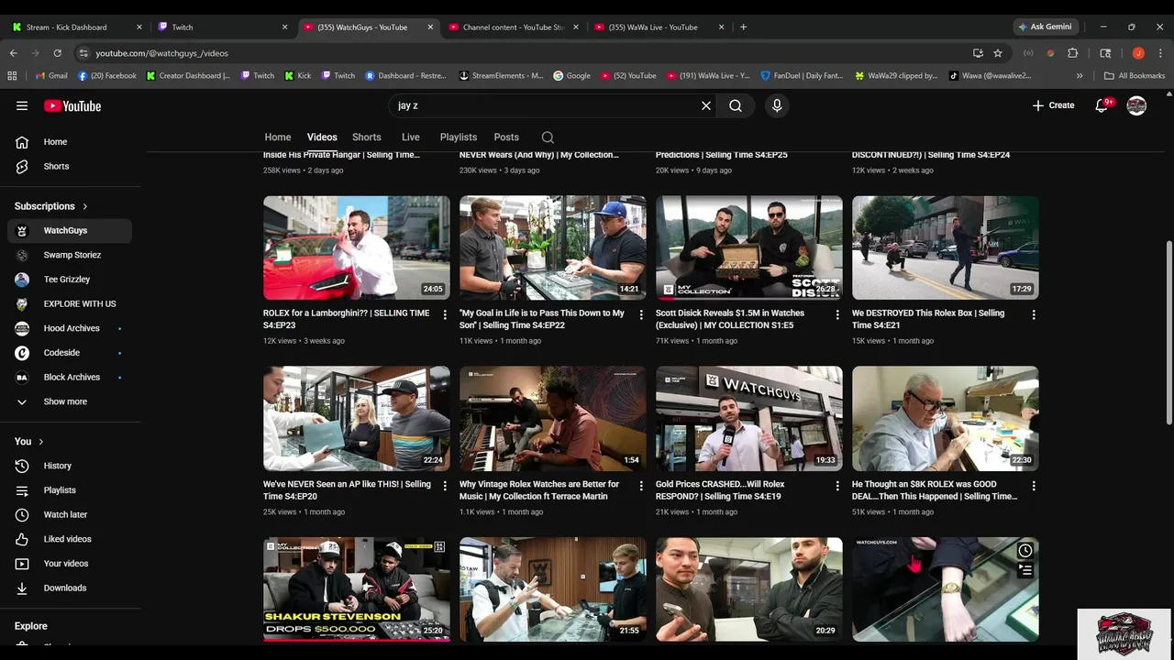The height and width of the screenshot is (660, 1174).
Task: Open options menu for My Goal in Life video
Action: tap(641, 314)
